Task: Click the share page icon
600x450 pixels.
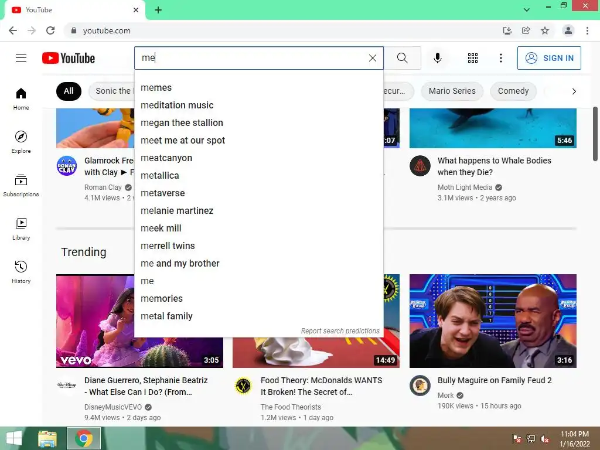Action: [526, 30]
